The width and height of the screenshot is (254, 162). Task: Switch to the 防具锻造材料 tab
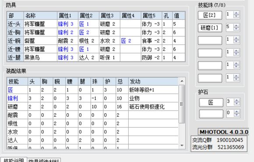[44, 160]
